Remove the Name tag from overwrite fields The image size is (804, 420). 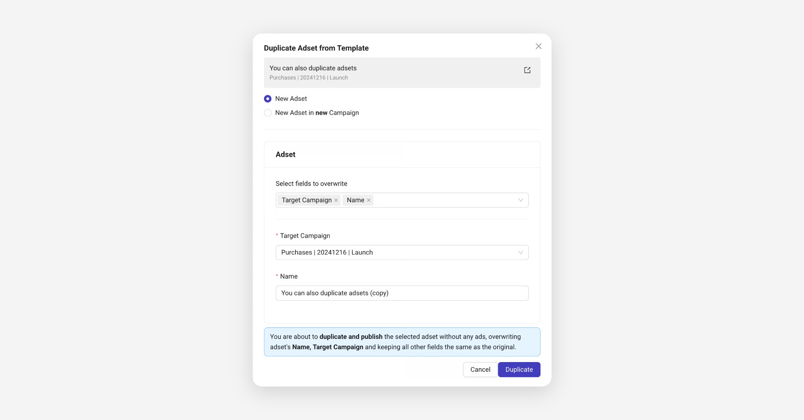tap(368, 200)
